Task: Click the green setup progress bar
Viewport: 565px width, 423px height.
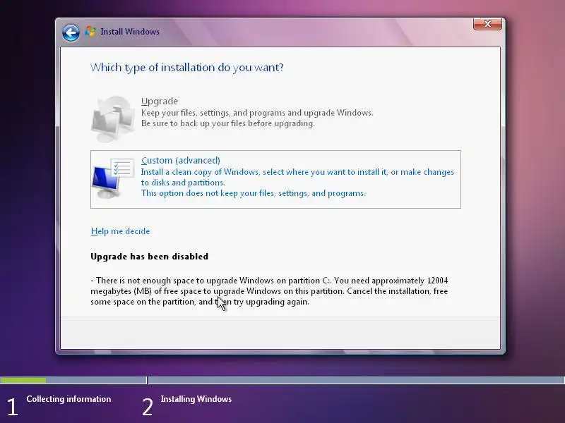Action: [x=23, y=380]
